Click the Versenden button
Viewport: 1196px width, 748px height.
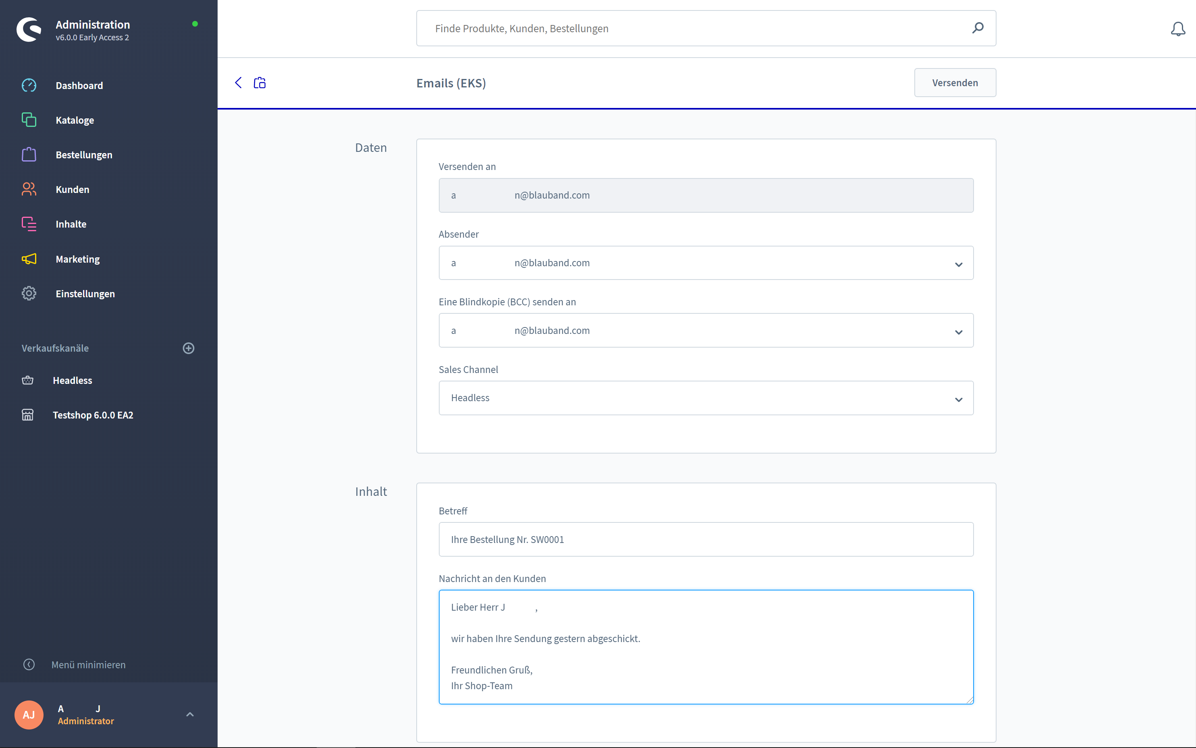point(955,83)
